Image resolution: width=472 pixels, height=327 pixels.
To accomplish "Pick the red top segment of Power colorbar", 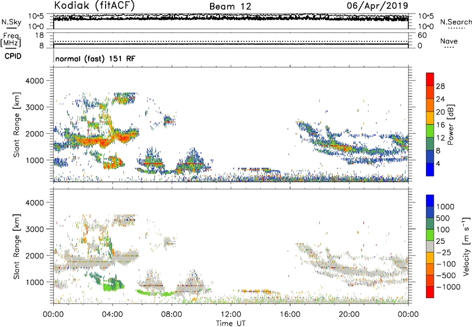I will pos(430,80).
